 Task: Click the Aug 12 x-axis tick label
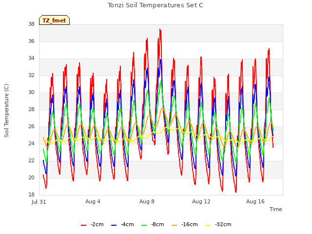click(x=201, y=201)
